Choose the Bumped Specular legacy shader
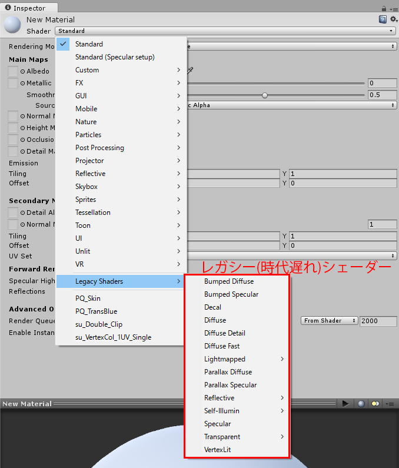Image resolution: width=399 pixels, height=468 pixels. (x=237, y=294)
